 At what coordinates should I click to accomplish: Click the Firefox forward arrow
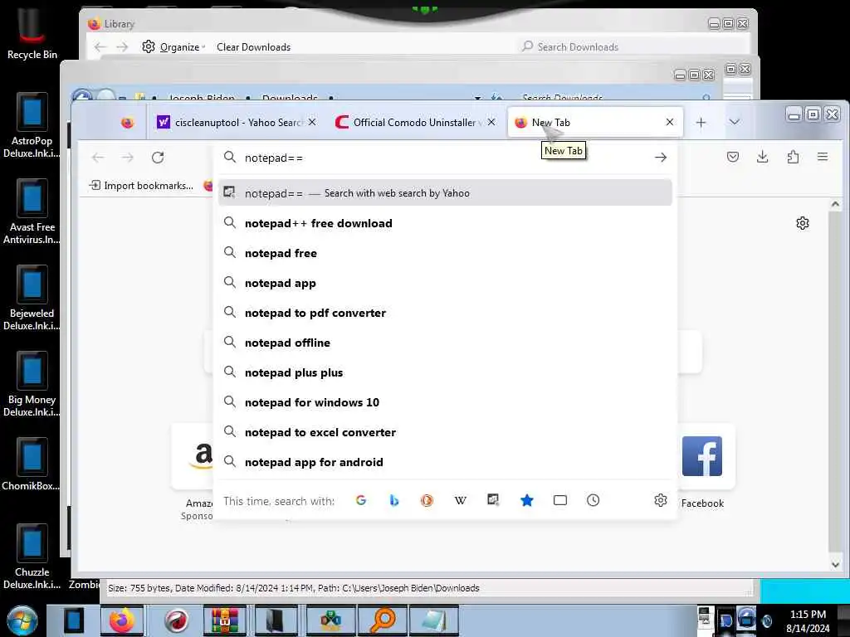click(128, 158)
